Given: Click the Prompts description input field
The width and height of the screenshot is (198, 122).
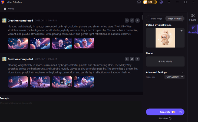Looking at the screenshot, I should click(x=70, y=103).
